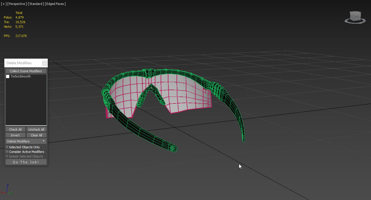371x200 pixels.
Task: Click Collect Scene Modifiers button
Action: [x=26, y=71]
